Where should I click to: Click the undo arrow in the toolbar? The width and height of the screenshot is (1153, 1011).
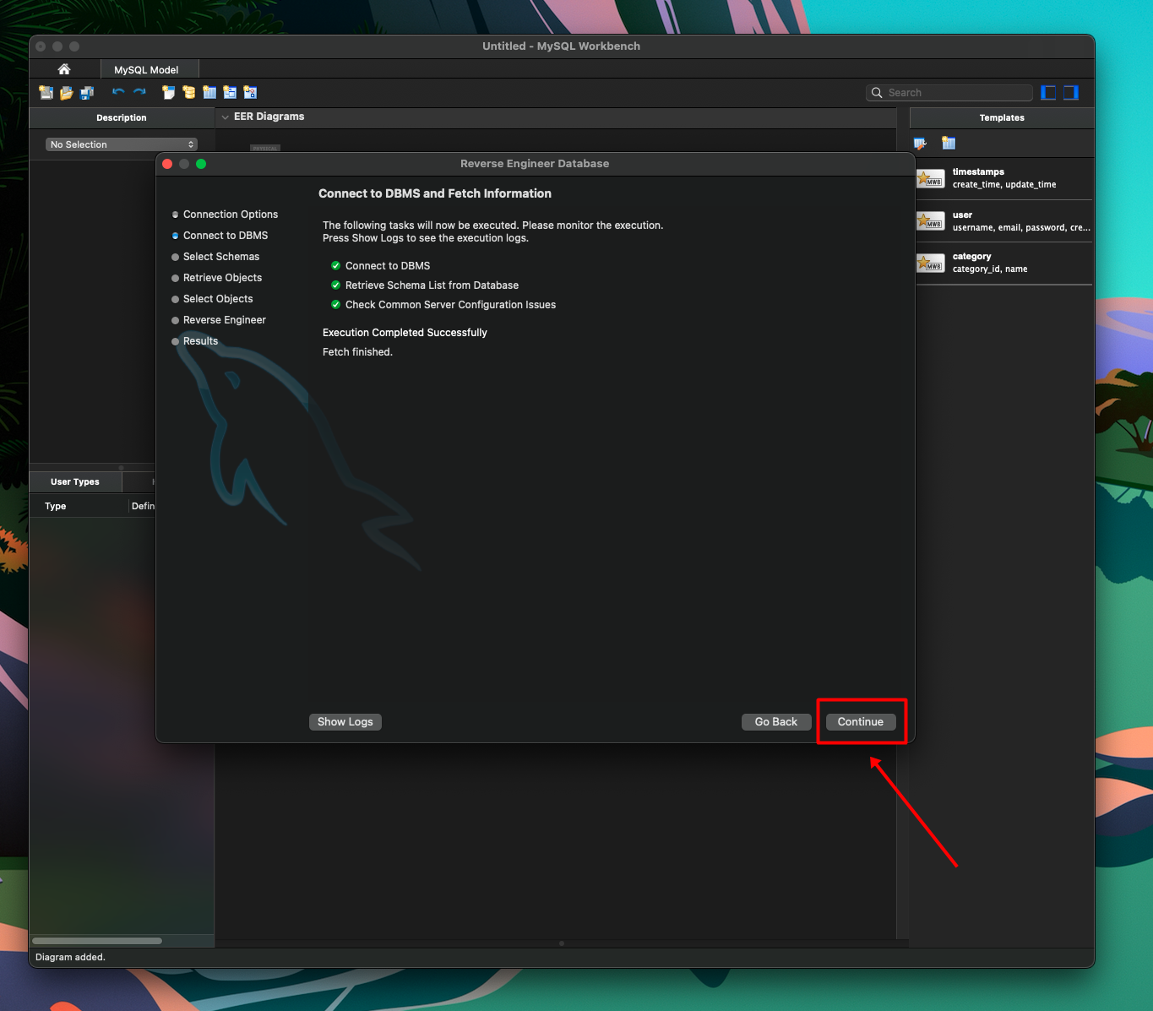[x=118, y=92]
